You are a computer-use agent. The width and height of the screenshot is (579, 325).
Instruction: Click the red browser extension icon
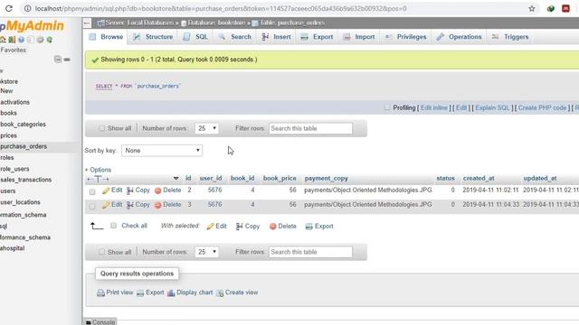click(565, 8)
